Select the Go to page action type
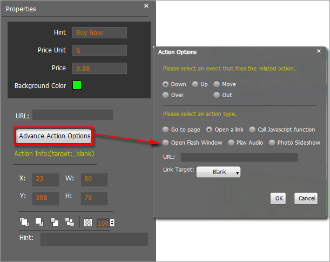Viewport: 330px width, 262px height. (166, 130)
